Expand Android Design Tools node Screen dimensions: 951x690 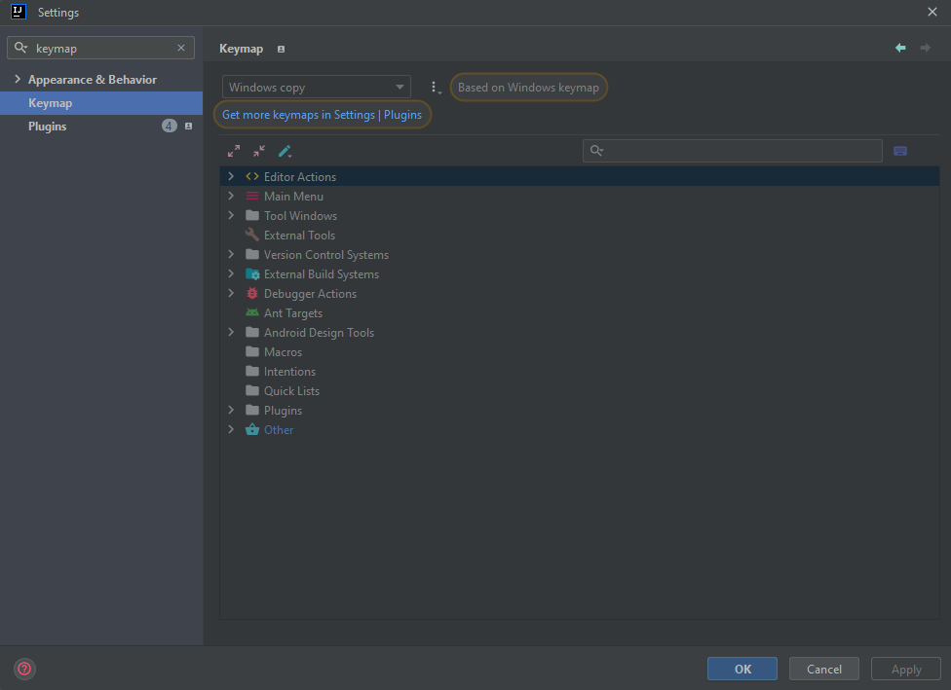[231, 332]
